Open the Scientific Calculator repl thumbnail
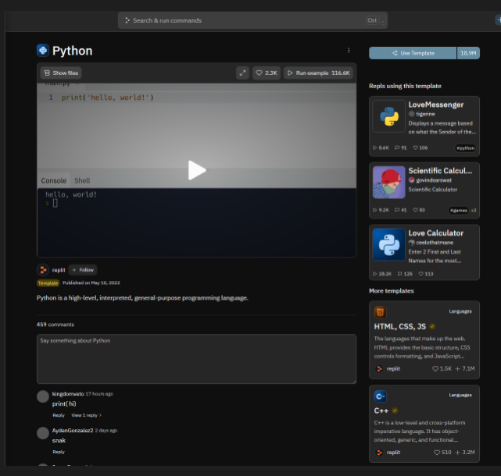Viewport: 501px width, 476px height. [x=389, y=183]
